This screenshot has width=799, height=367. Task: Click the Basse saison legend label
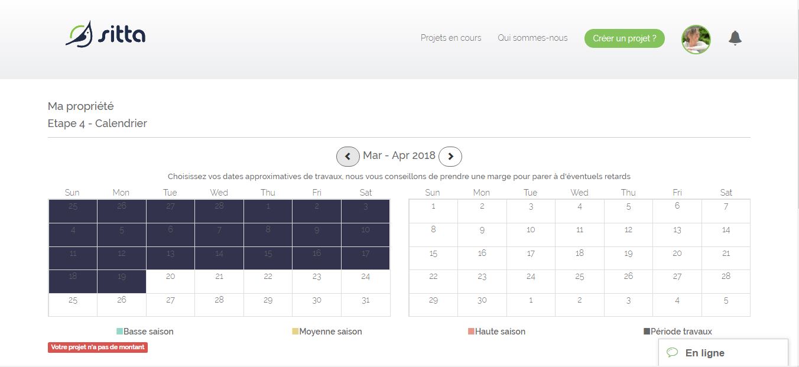pyautogui.click(x=148, y=332)
